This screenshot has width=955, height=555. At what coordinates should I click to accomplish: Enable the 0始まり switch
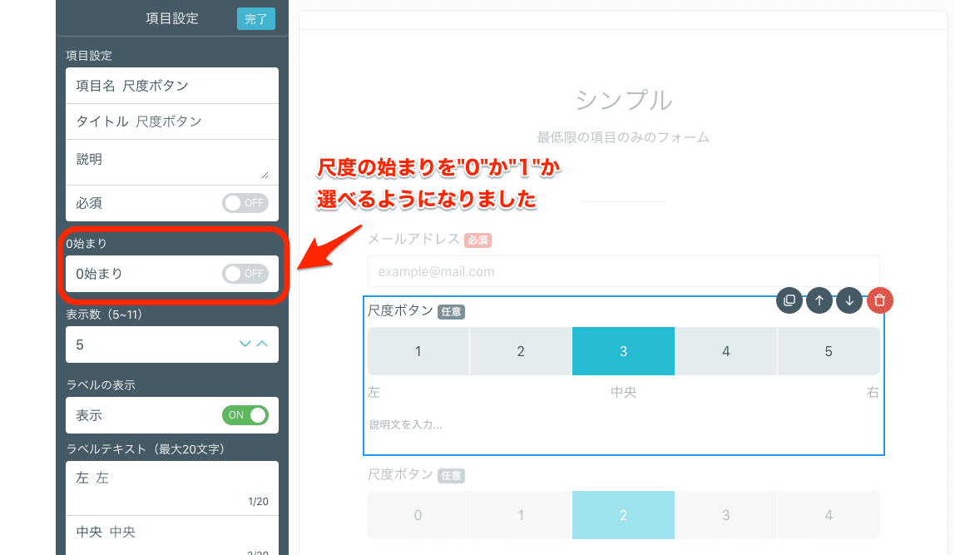[245, 274]
